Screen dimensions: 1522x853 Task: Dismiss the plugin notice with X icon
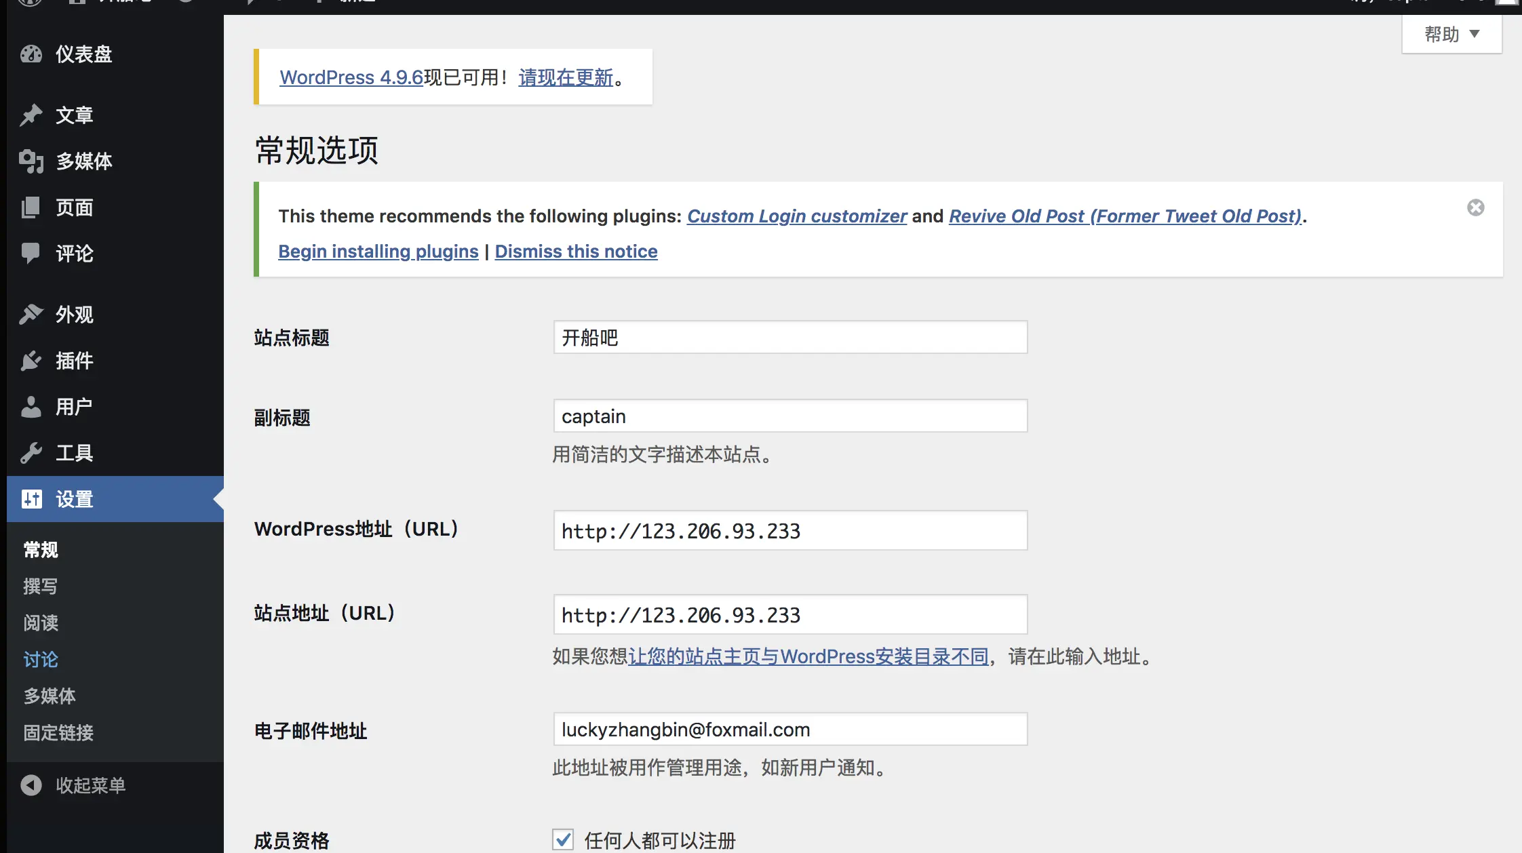click(x=1476, y=207)
